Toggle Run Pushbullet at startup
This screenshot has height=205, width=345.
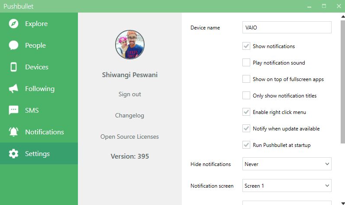(x=246, y=145)
